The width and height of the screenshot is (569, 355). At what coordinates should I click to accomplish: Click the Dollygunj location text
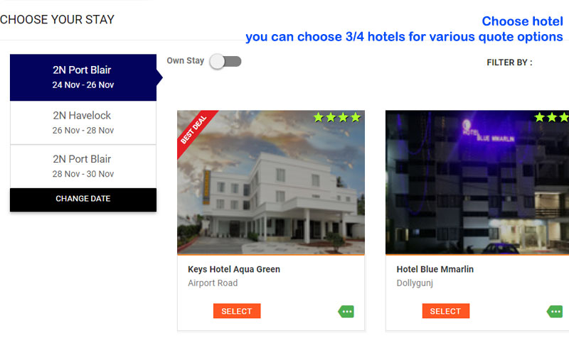click(415, 283)
